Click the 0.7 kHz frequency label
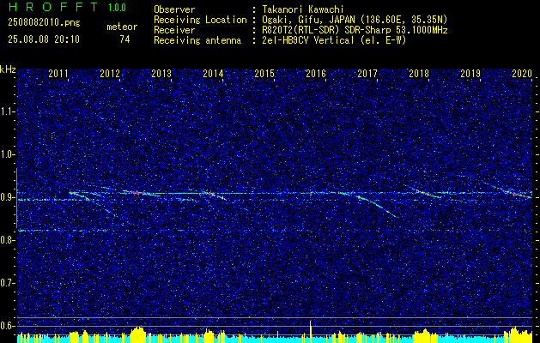This screenshot has height=343, width=540. click(x=7, y=283)
